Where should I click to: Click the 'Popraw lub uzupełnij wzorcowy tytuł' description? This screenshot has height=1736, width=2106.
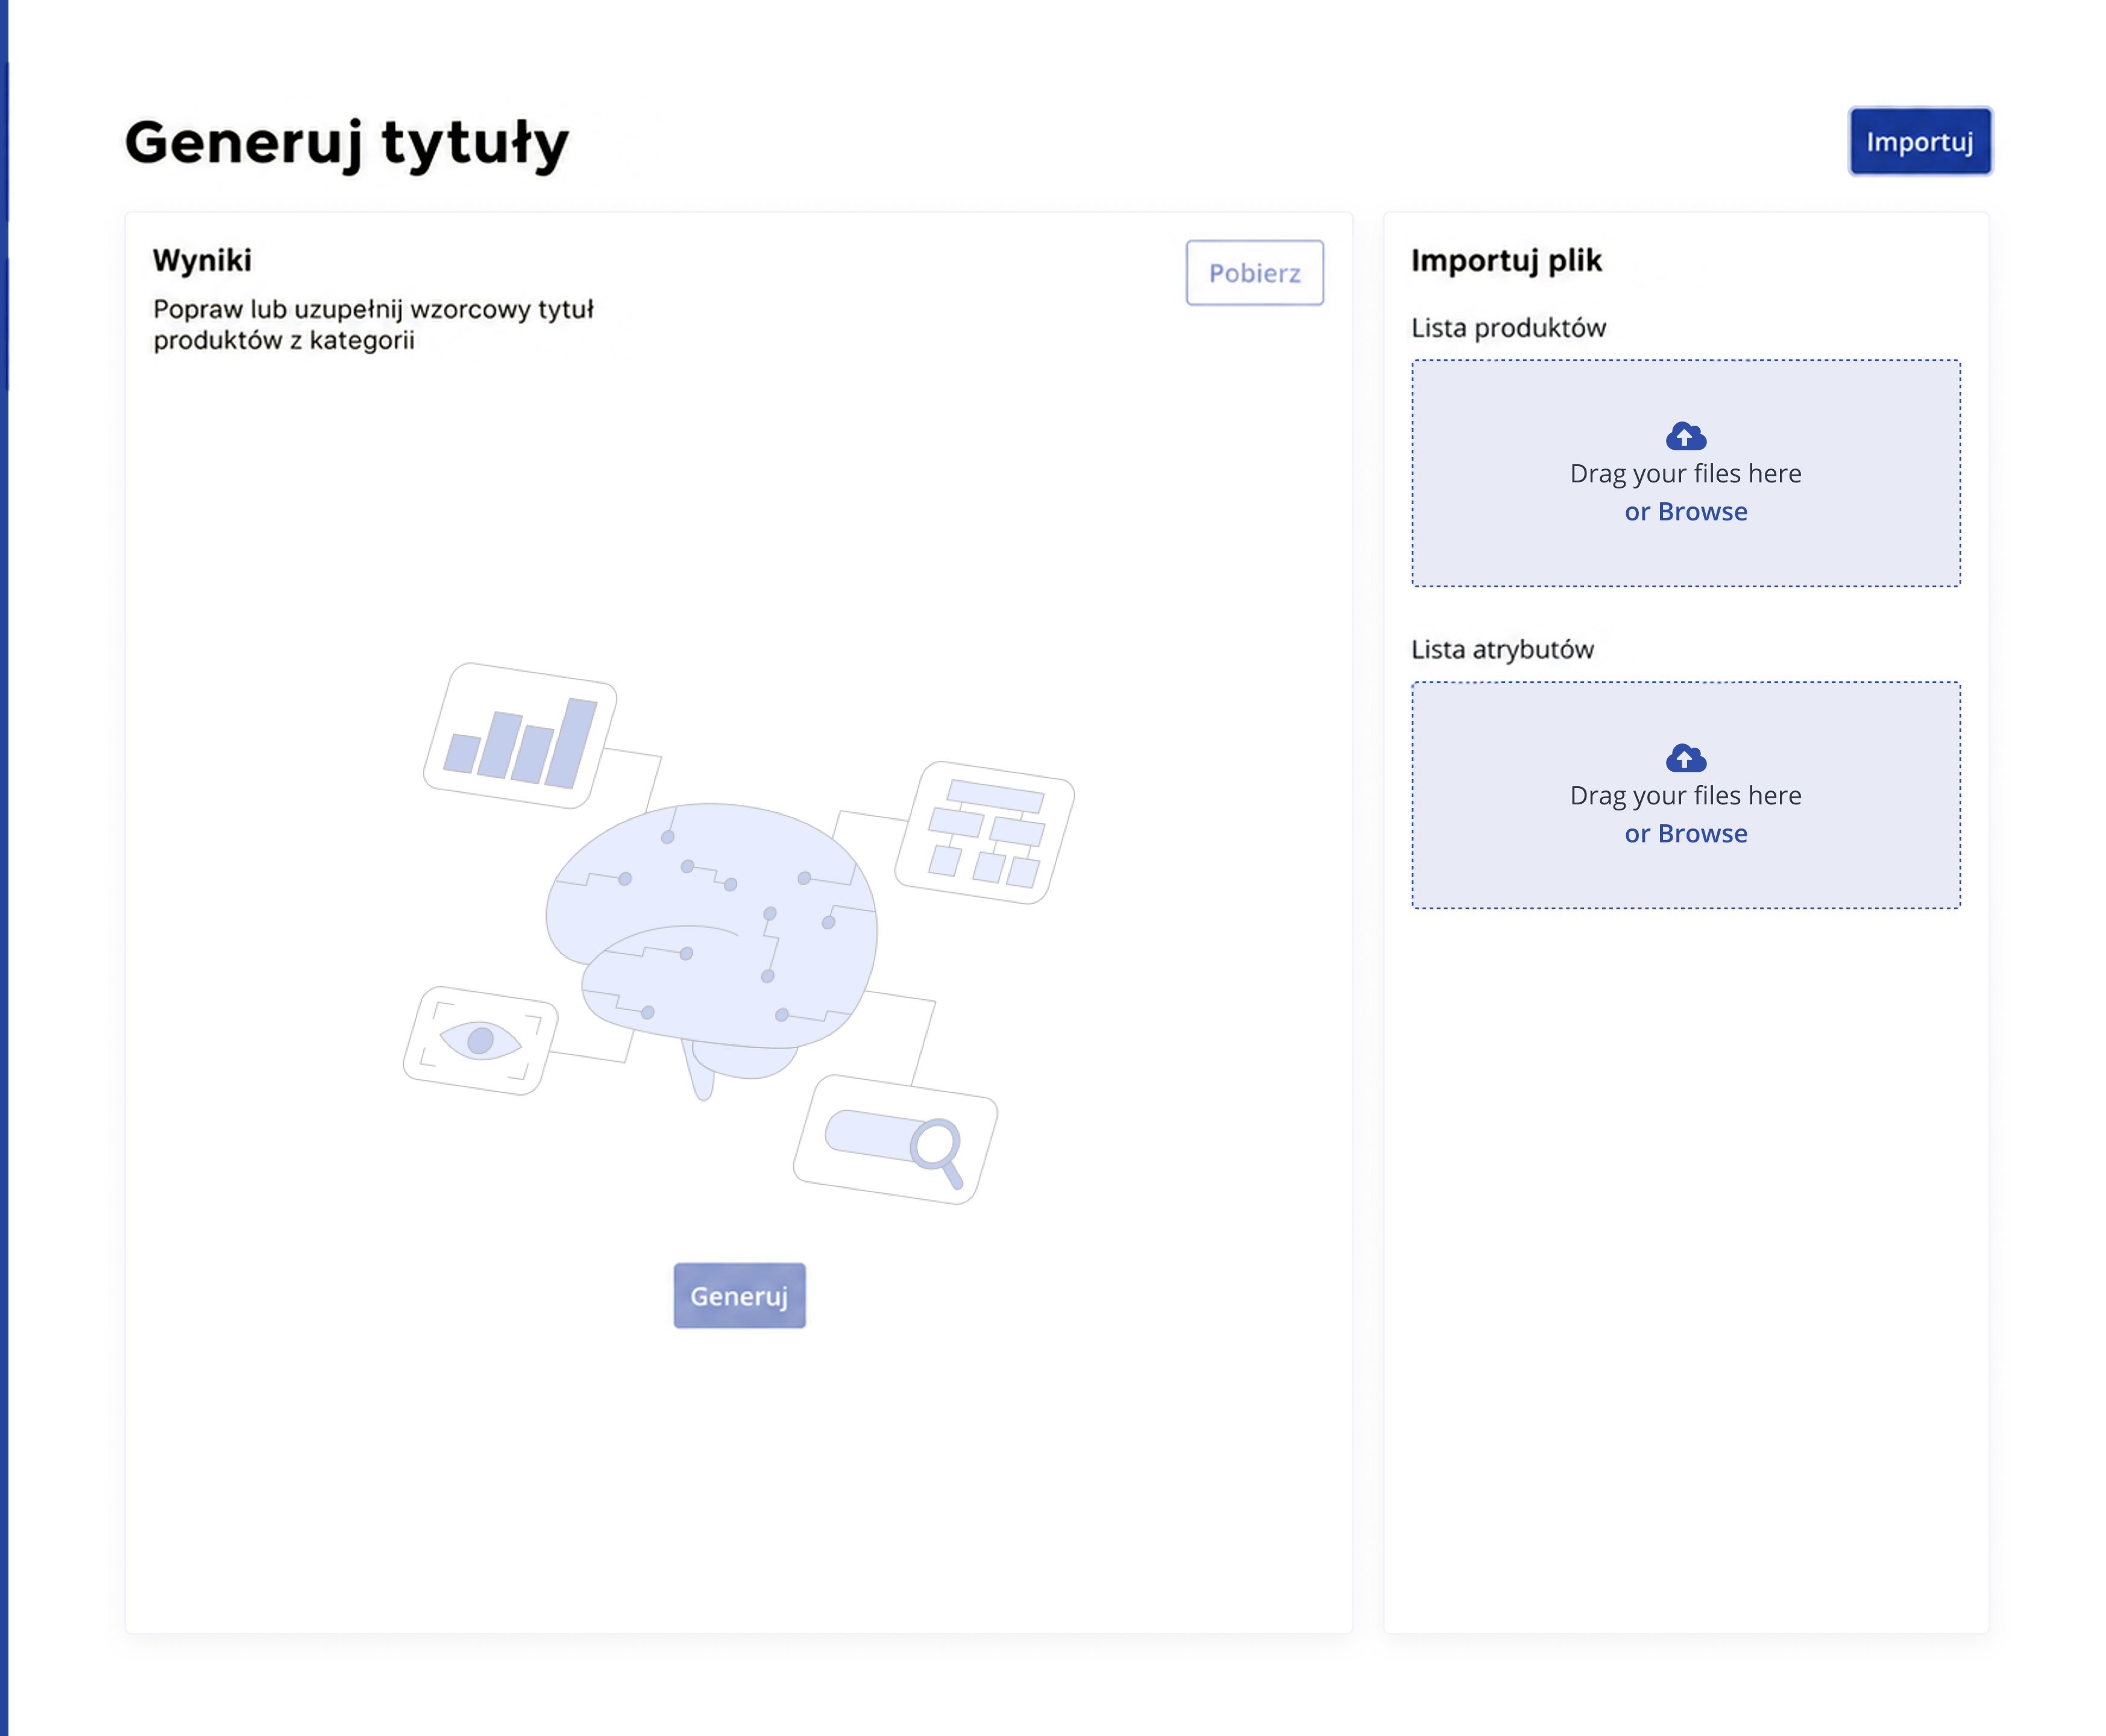click(373, 325)
